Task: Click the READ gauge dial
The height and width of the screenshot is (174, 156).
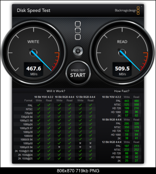Action: tap(122, 53)
